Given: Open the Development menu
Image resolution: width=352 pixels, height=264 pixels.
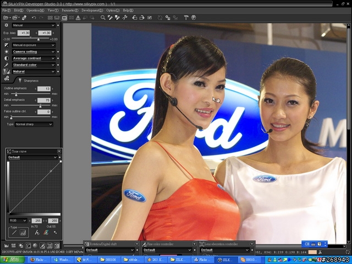Looking at the screenshot, I should click(92, 10).
